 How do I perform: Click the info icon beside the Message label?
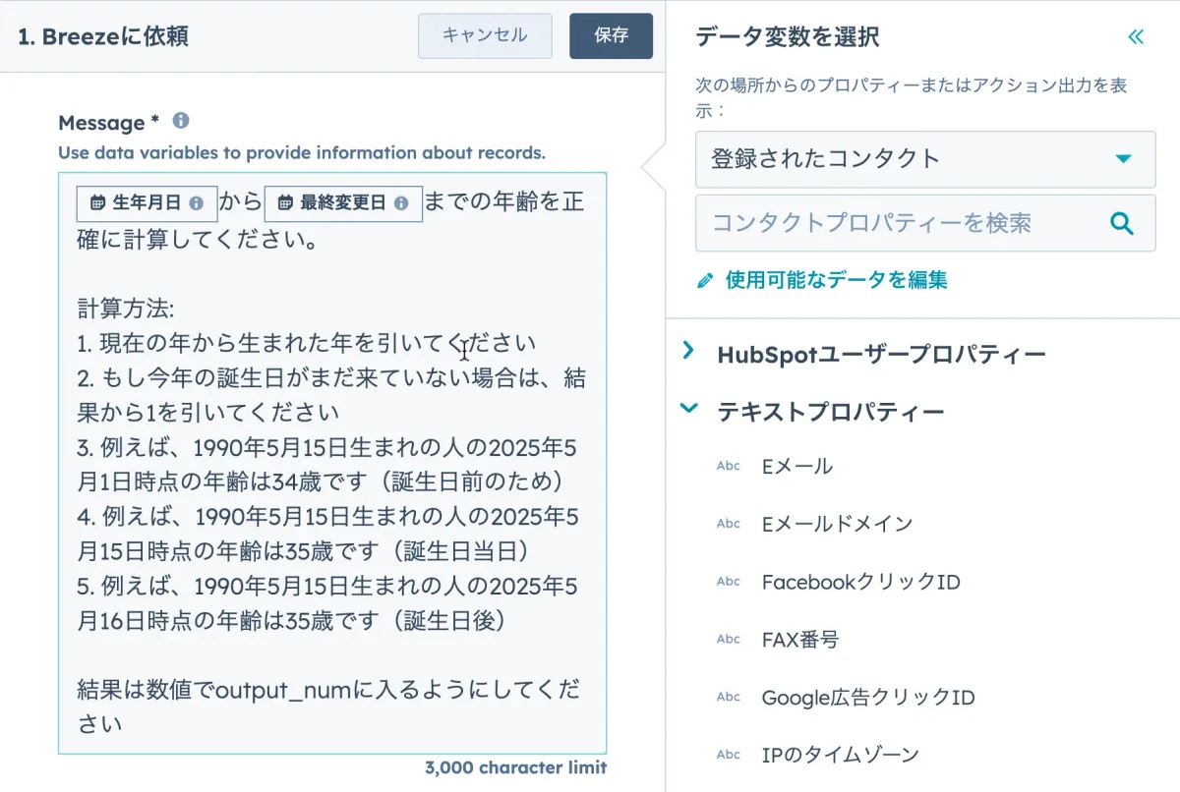pyautogui.click(x=180, y=121)
